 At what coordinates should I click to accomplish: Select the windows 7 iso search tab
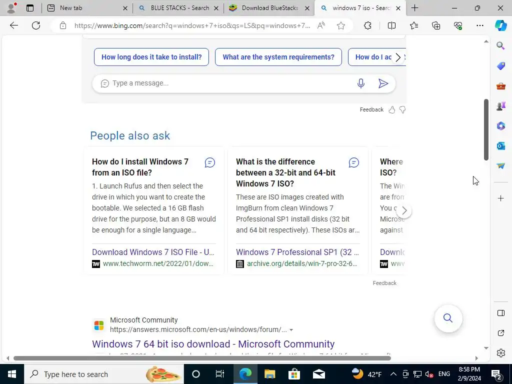(359, 8)
